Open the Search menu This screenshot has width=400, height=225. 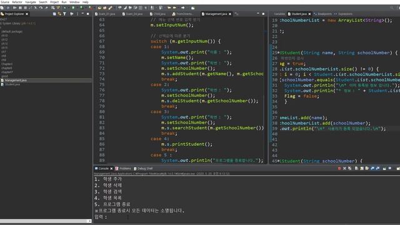coord(43,2)
